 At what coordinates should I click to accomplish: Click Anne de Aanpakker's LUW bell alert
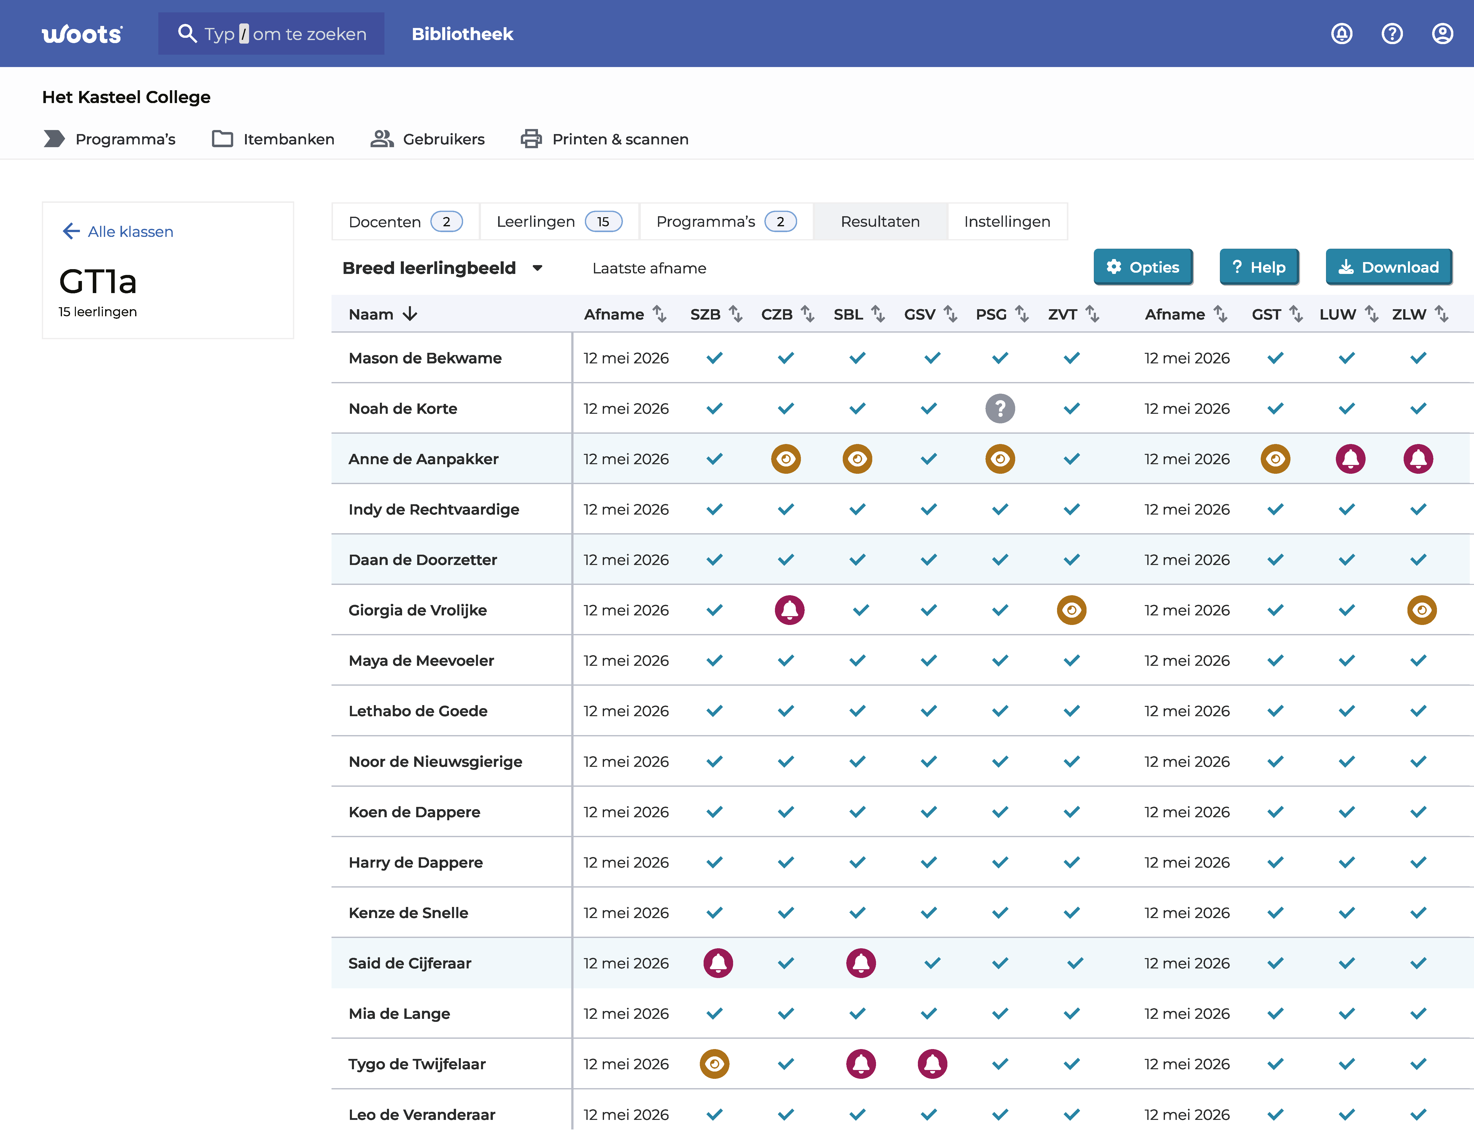pyautogui.click(x=1350, y=459)
